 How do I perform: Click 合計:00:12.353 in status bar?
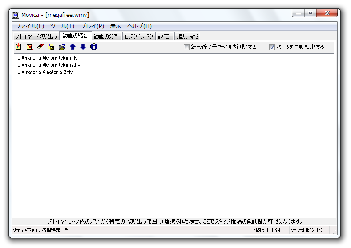[x=307, y=230]
